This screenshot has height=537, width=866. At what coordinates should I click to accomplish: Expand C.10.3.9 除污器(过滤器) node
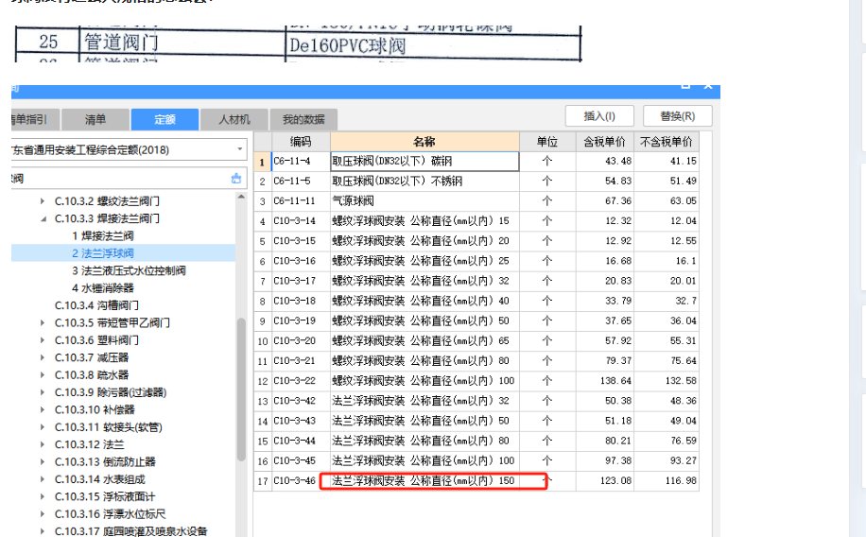tap(43, 392)
